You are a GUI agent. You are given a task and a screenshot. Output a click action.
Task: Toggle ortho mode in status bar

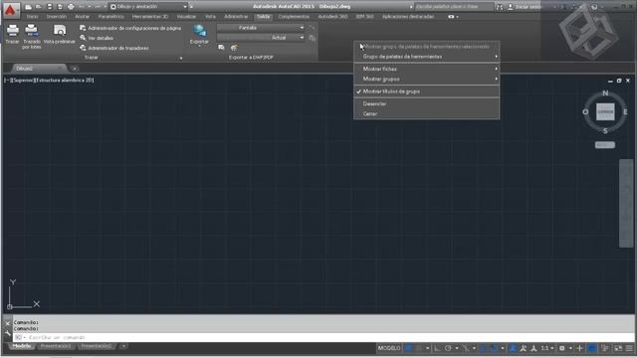click(x=437, y=348)
